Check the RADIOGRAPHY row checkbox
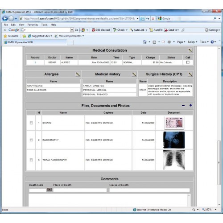Image resolution: width=223 pixels, height=223 pixels. point(31,140)
